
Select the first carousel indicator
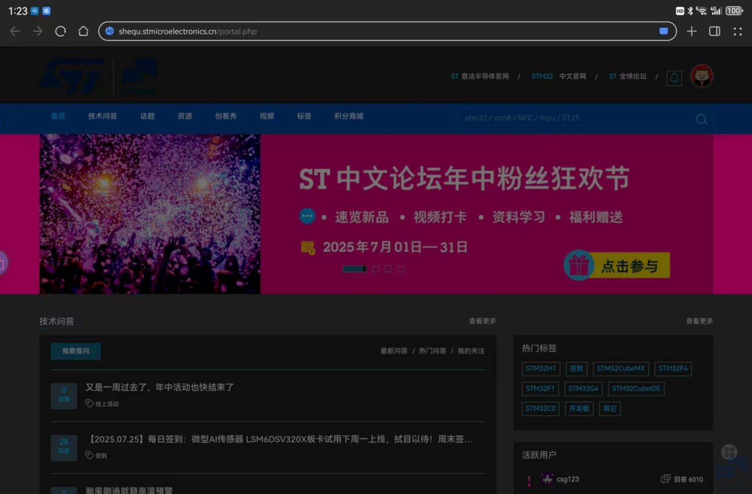(x=355, y=269)
